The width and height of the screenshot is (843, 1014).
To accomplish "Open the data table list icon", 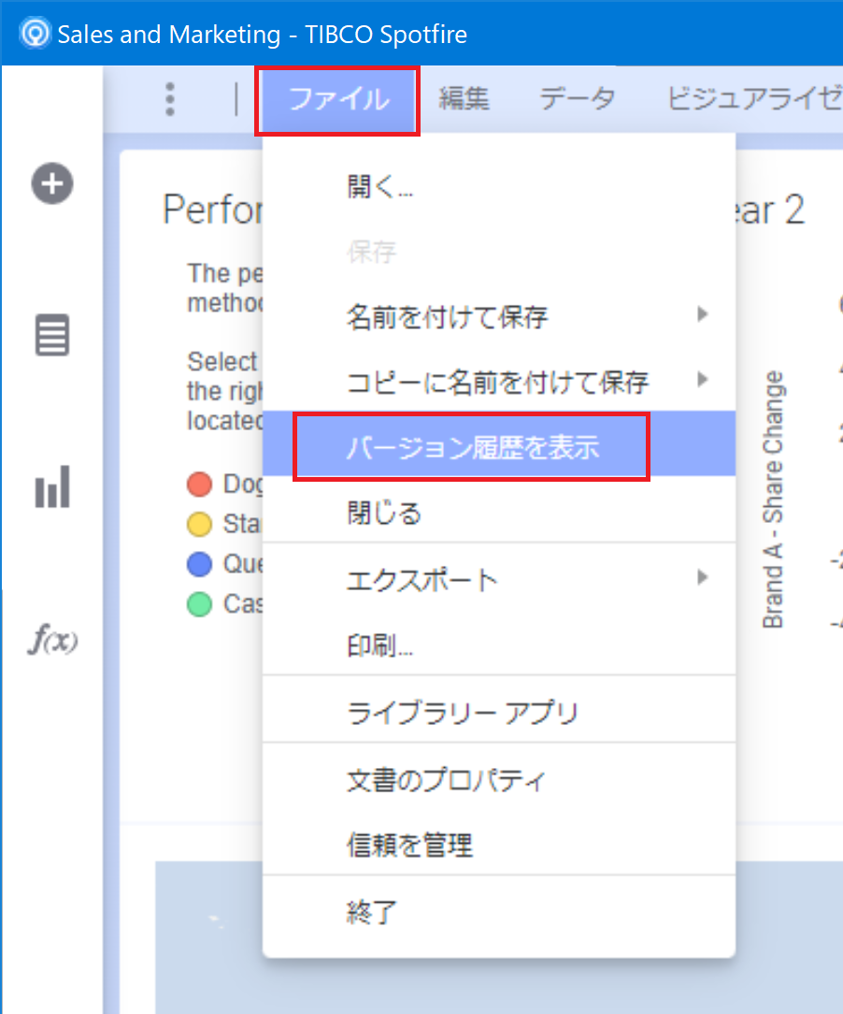I will click(x=52, y=335).
